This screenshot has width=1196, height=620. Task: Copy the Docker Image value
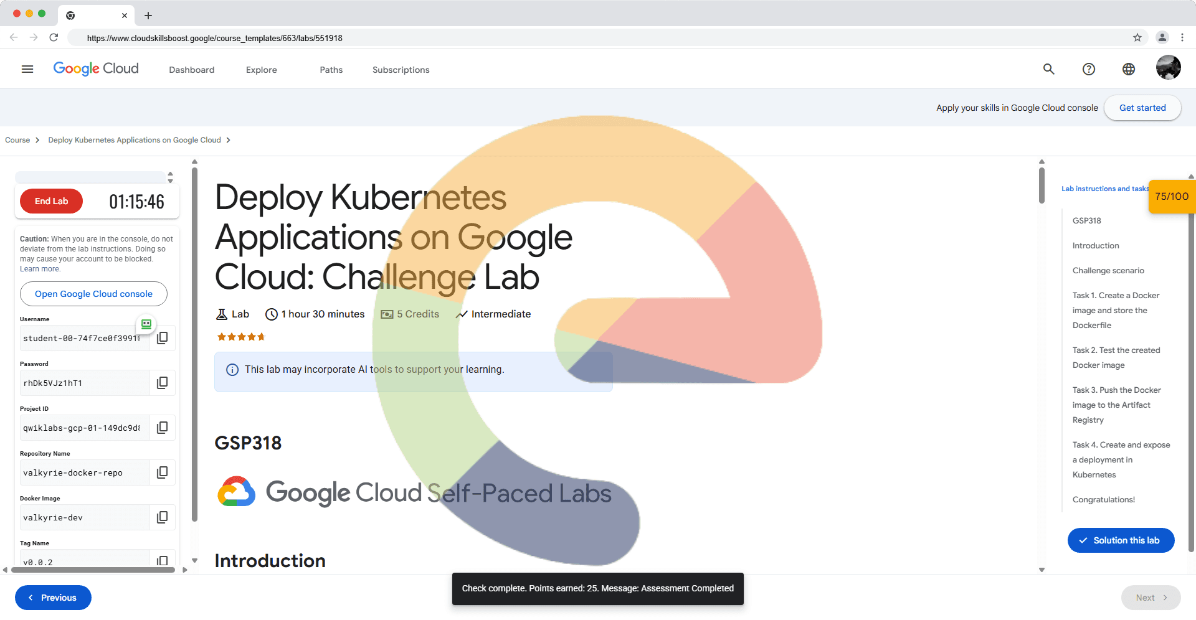[x=163, y=517]
